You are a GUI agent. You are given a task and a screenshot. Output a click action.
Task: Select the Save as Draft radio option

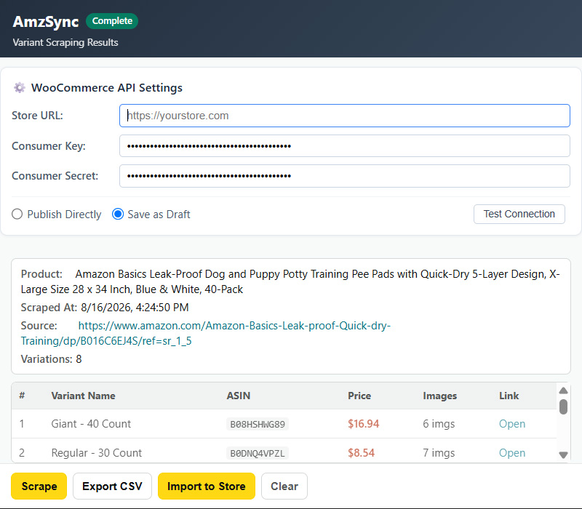[118, 214]
